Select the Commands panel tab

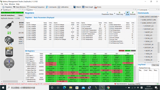pos(143,10)
